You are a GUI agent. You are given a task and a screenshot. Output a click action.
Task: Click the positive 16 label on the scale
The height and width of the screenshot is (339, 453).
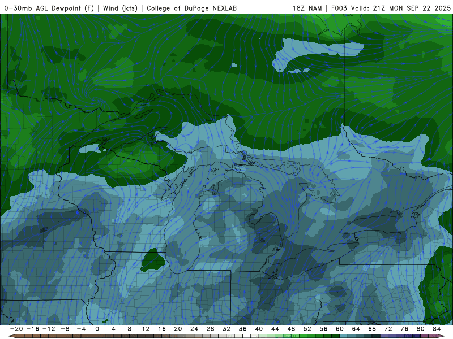pos(162,329)
